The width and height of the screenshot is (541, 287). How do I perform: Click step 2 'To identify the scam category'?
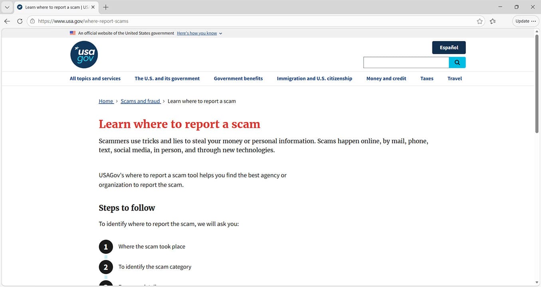(x=155, y=267)
